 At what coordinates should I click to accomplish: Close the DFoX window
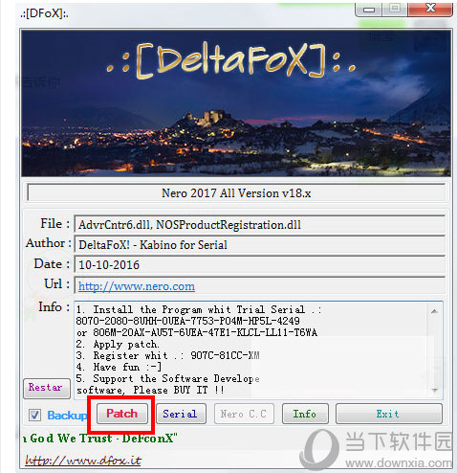point(430,9)
